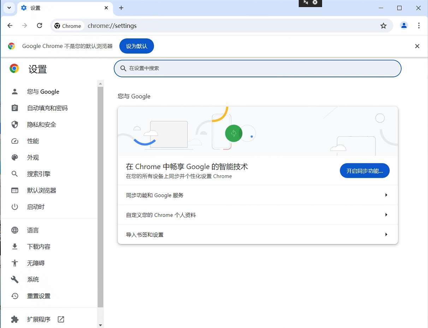Select 下载内容 in the sidebar menu
This screenshot has height=328, width=428.
point(39,247)
